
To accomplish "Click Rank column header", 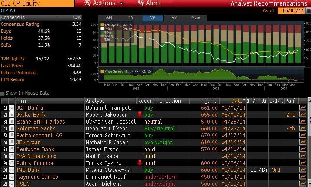I will point(291,101).
